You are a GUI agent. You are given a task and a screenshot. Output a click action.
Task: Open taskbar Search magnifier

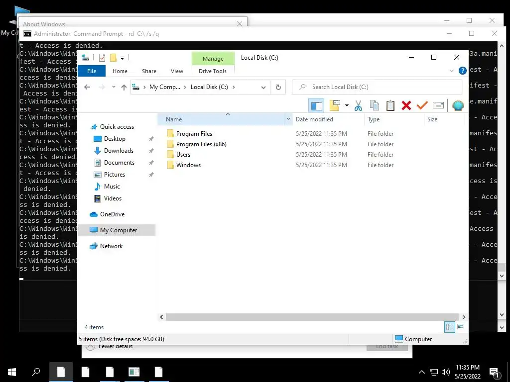coord(36,372)
